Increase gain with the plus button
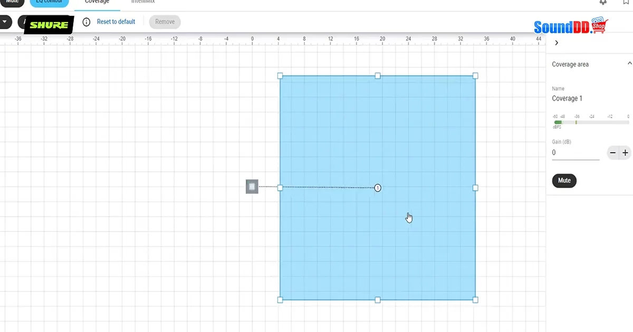633x332 pixels. click(x=625, y=153)
